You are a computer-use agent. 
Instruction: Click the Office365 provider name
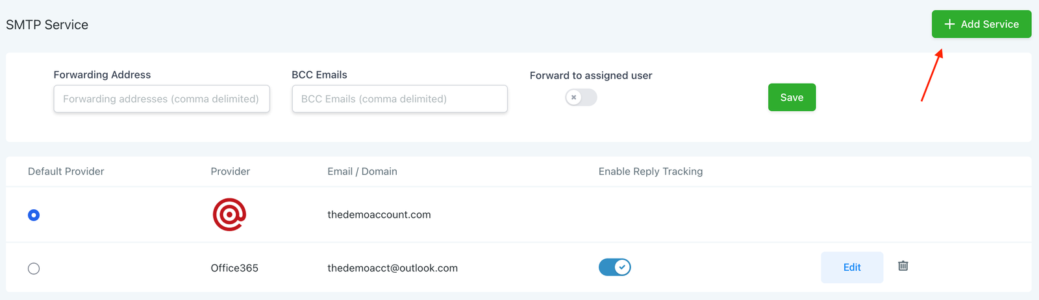pyautogui.click(x=234, y=268)
